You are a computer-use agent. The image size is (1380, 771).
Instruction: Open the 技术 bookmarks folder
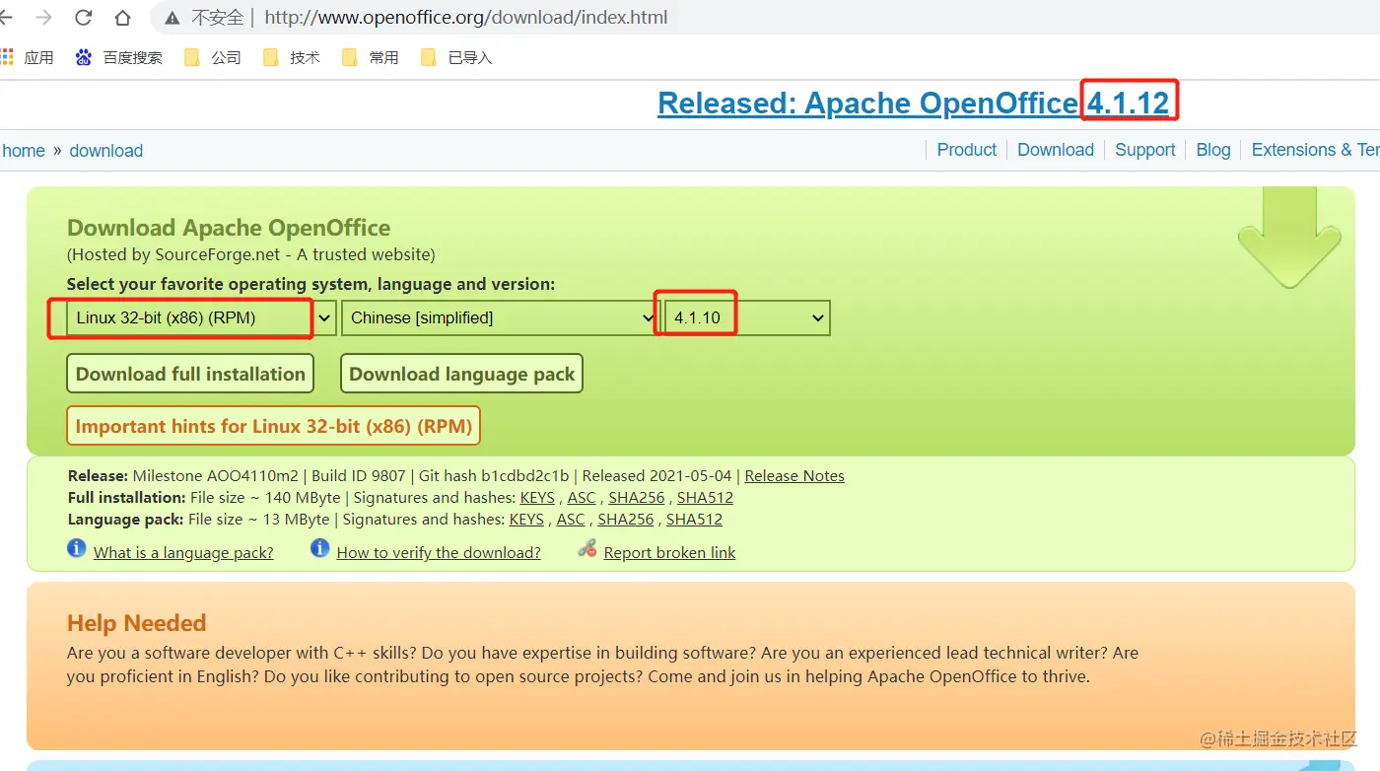[x=292, y=57]
